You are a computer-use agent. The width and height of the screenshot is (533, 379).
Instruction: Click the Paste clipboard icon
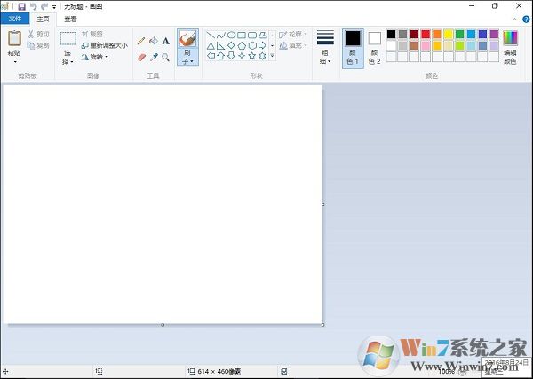(x=14, y=39)
